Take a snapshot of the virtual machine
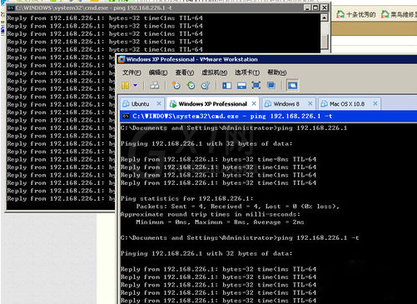The image size is (417, 304). point(176,85)
